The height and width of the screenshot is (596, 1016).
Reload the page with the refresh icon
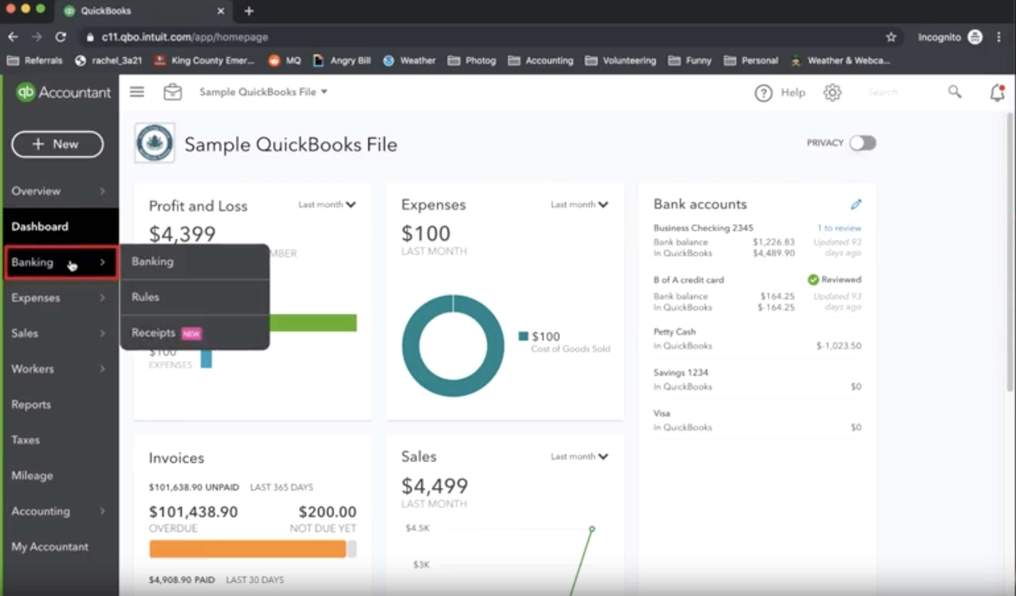pyautogui.click(x=60, y=37)
